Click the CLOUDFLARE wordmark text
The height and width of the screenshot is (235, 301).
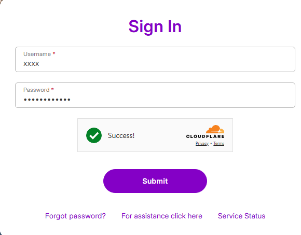pyautogui.click(x=205, y=136)
